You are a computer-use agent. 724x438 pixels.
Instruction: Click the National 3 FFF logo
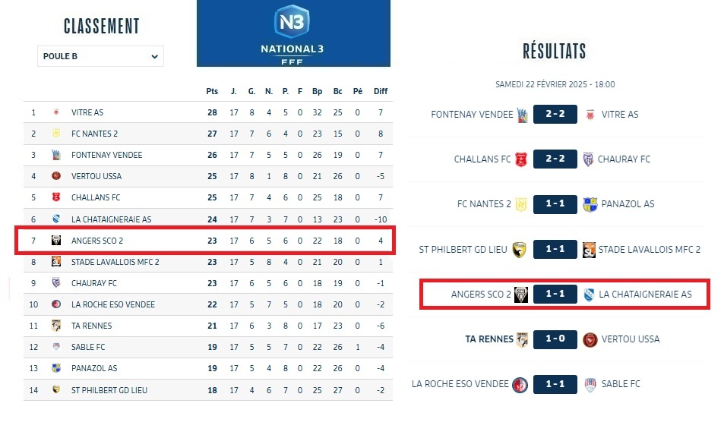coord(293,32)
